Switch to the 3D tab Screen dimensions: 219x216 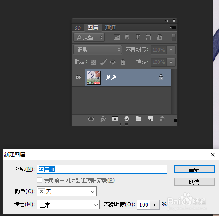click(78, 28)
